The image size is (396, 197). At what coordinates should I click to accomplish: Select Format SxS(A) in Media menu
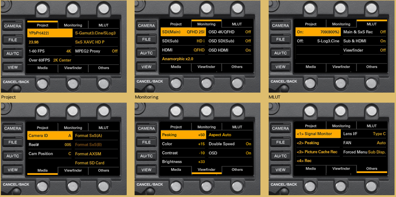[95, 136]
